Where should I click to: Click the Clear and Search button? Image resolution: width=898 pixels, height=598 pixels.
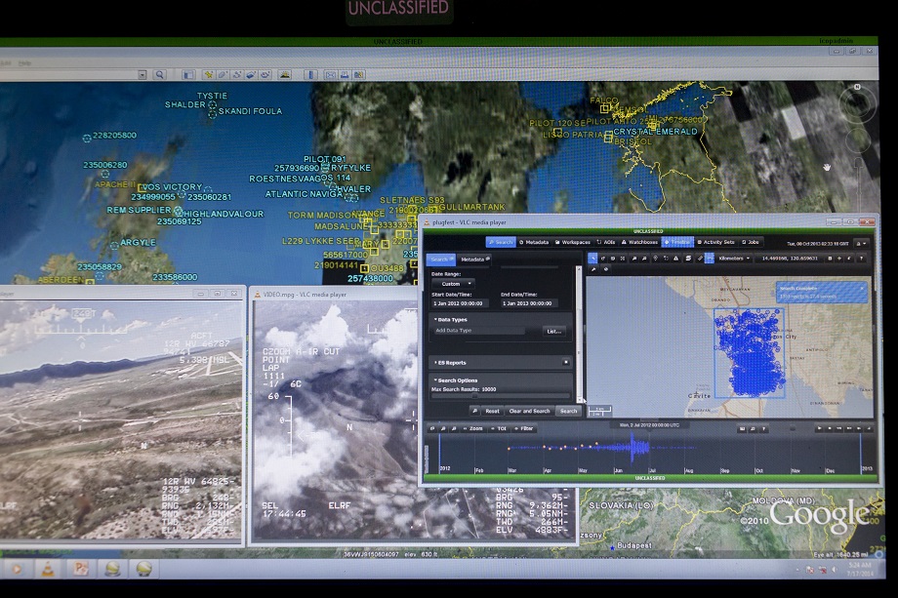point(529,411)
